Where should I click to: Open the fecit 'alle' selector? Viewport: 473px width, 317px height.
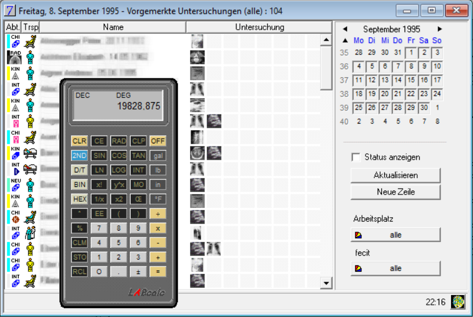click(395, 269)
